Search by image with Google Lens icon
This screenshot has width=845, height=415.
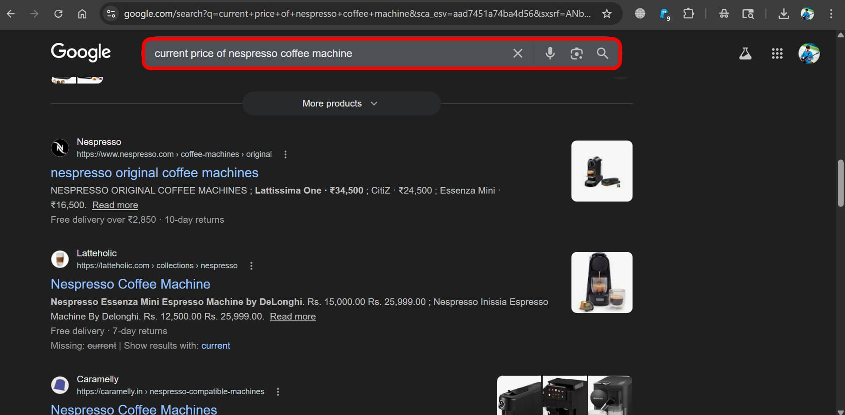pyautogui.click(x=576, y=53)
